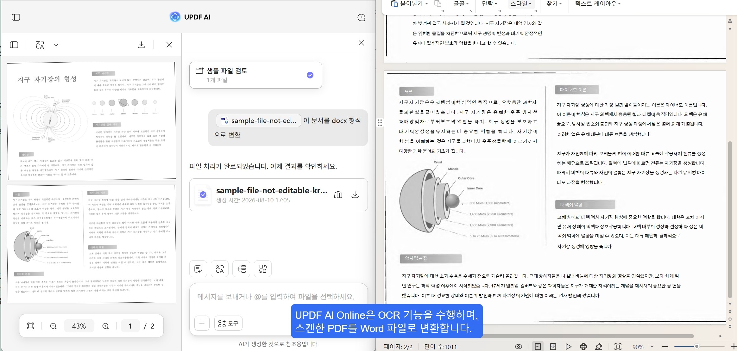Zoom in the PDF preview
The image size is (737, 351).
coord(105,326)
